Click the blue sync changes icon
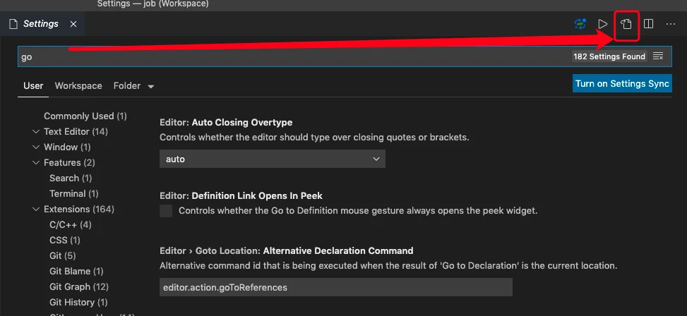This screenshot has height=316, width=687. point(580,24)
